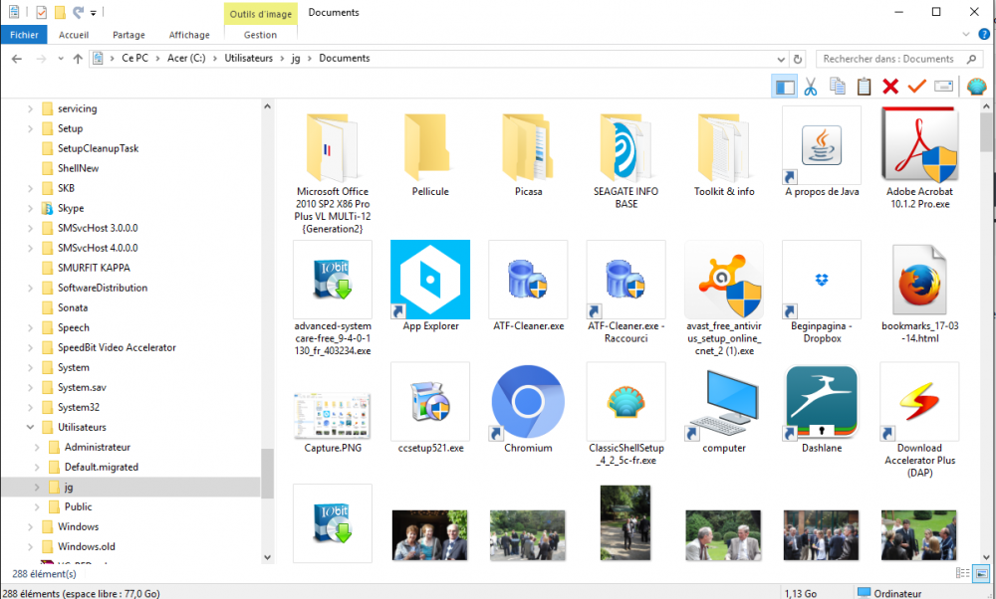This screenshot has height=599, width=996.
Task: Click the Paste clipboard toolbar icon
Action: pyautogui.click(x=864, y=87)
